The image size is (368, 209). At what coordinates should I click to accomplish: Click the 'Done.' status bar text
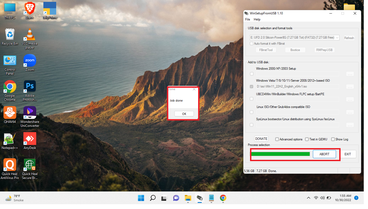pyautogui.click(x=273, y=171)
